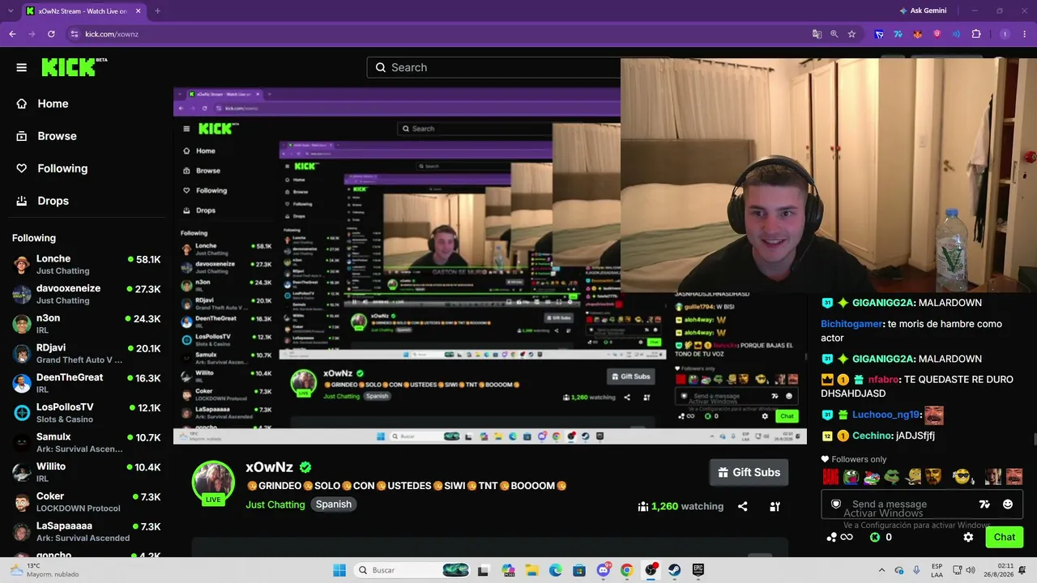
Task: Click xOwNz's live profile avatar
Action: pos(213,483)
